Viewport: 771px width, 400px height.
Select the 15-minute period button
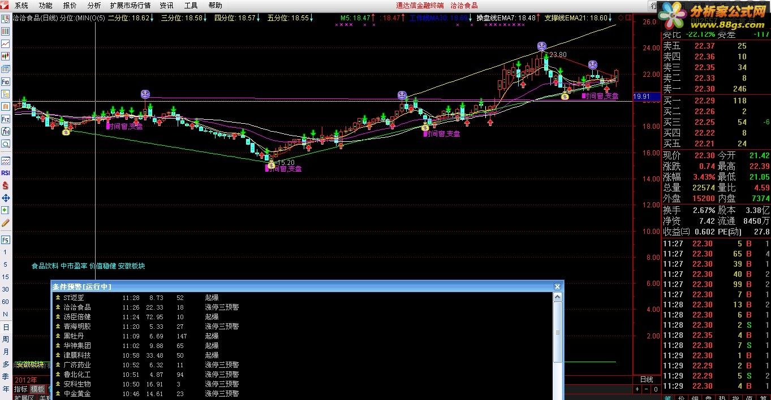(6, 277)
